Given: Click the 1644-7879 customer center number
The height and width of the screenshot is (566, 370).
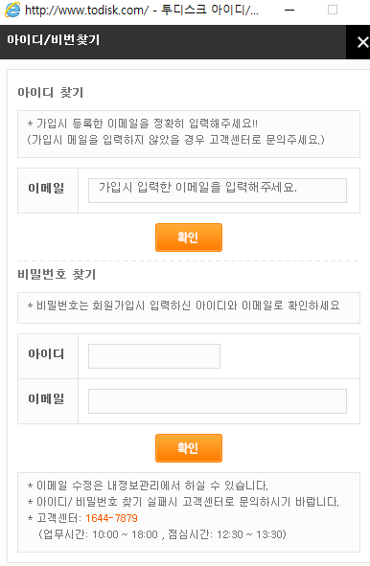Looking at the screenshot, I should pos(111,518).
